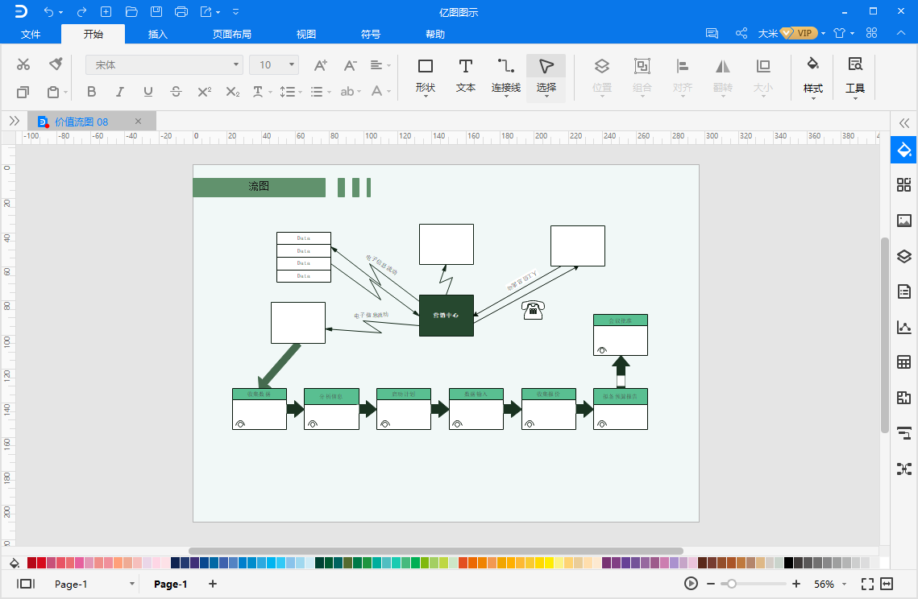Switch to the 插入 ribbon tab
918x599 pixels.
(x=157, y=34)
